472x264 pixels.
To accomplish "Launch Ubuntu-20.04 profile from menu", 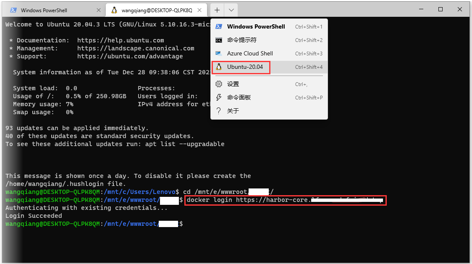I will (x=269, y=67).
